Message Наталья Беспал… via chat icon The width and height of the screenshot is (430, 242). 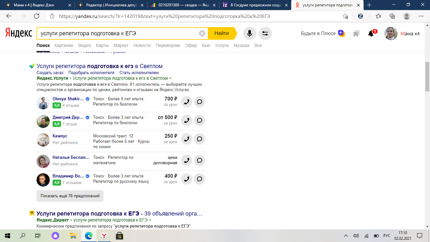pyautogui.click(x=200, y=160)
